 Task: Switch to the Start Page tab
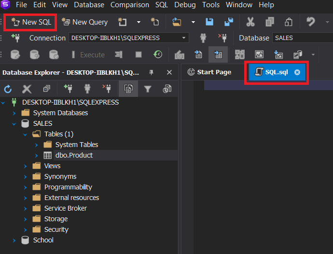[209, 72]
